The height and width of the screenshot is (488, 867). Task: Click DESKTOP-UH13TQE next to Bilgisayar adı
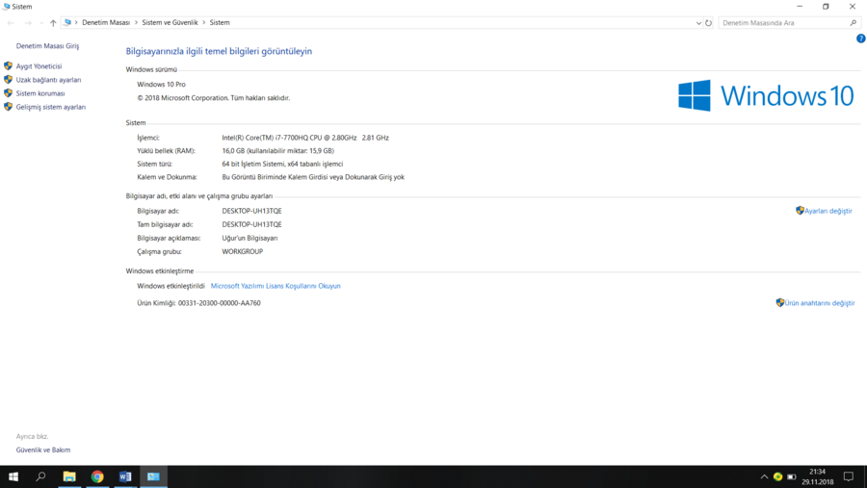point(251,211)
